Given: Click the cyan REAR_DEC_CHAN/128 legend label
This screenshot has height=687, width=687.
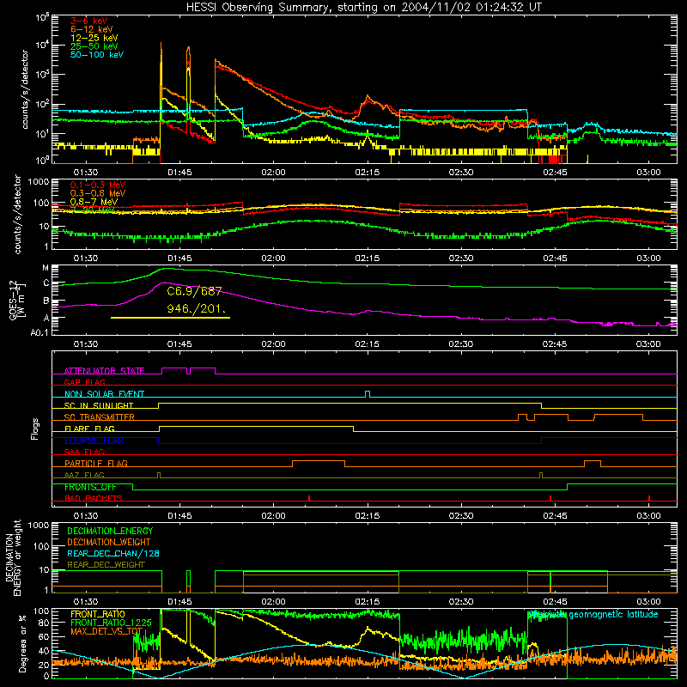Looking at the screenshot, I should click(113, 554).
